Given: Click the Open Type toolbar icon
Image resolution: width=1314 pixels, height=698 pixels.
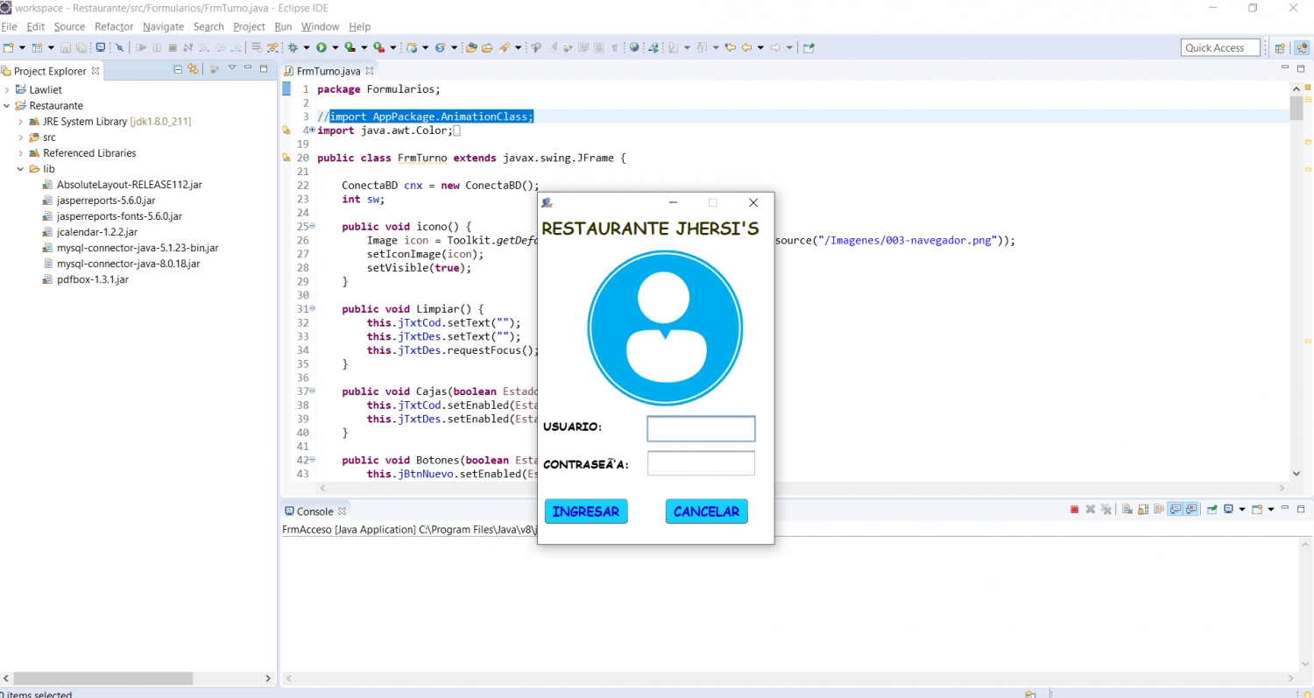Looking at the screenshot, I should (x=471, y=47).
